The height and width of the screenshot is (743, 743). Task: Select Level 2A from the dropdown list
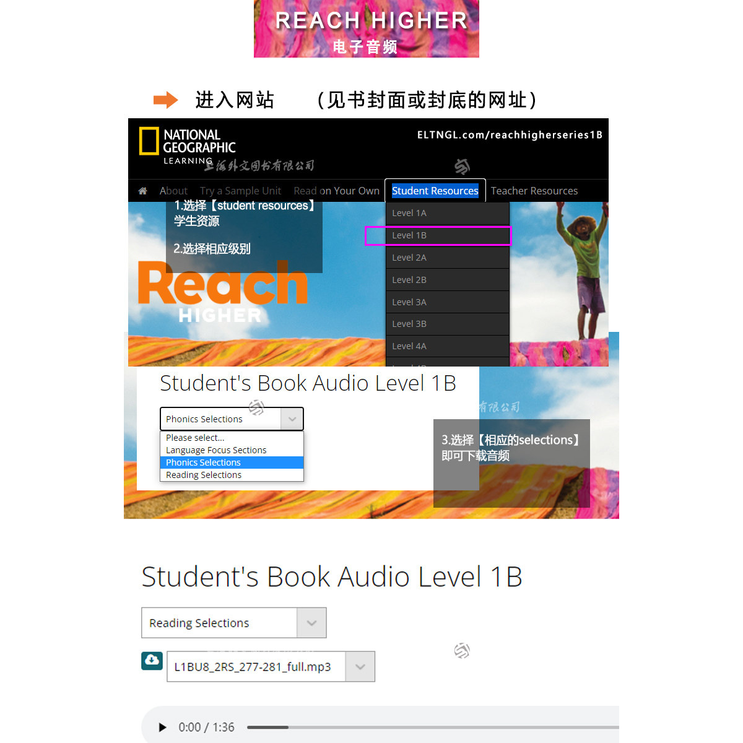coord(447,258)
